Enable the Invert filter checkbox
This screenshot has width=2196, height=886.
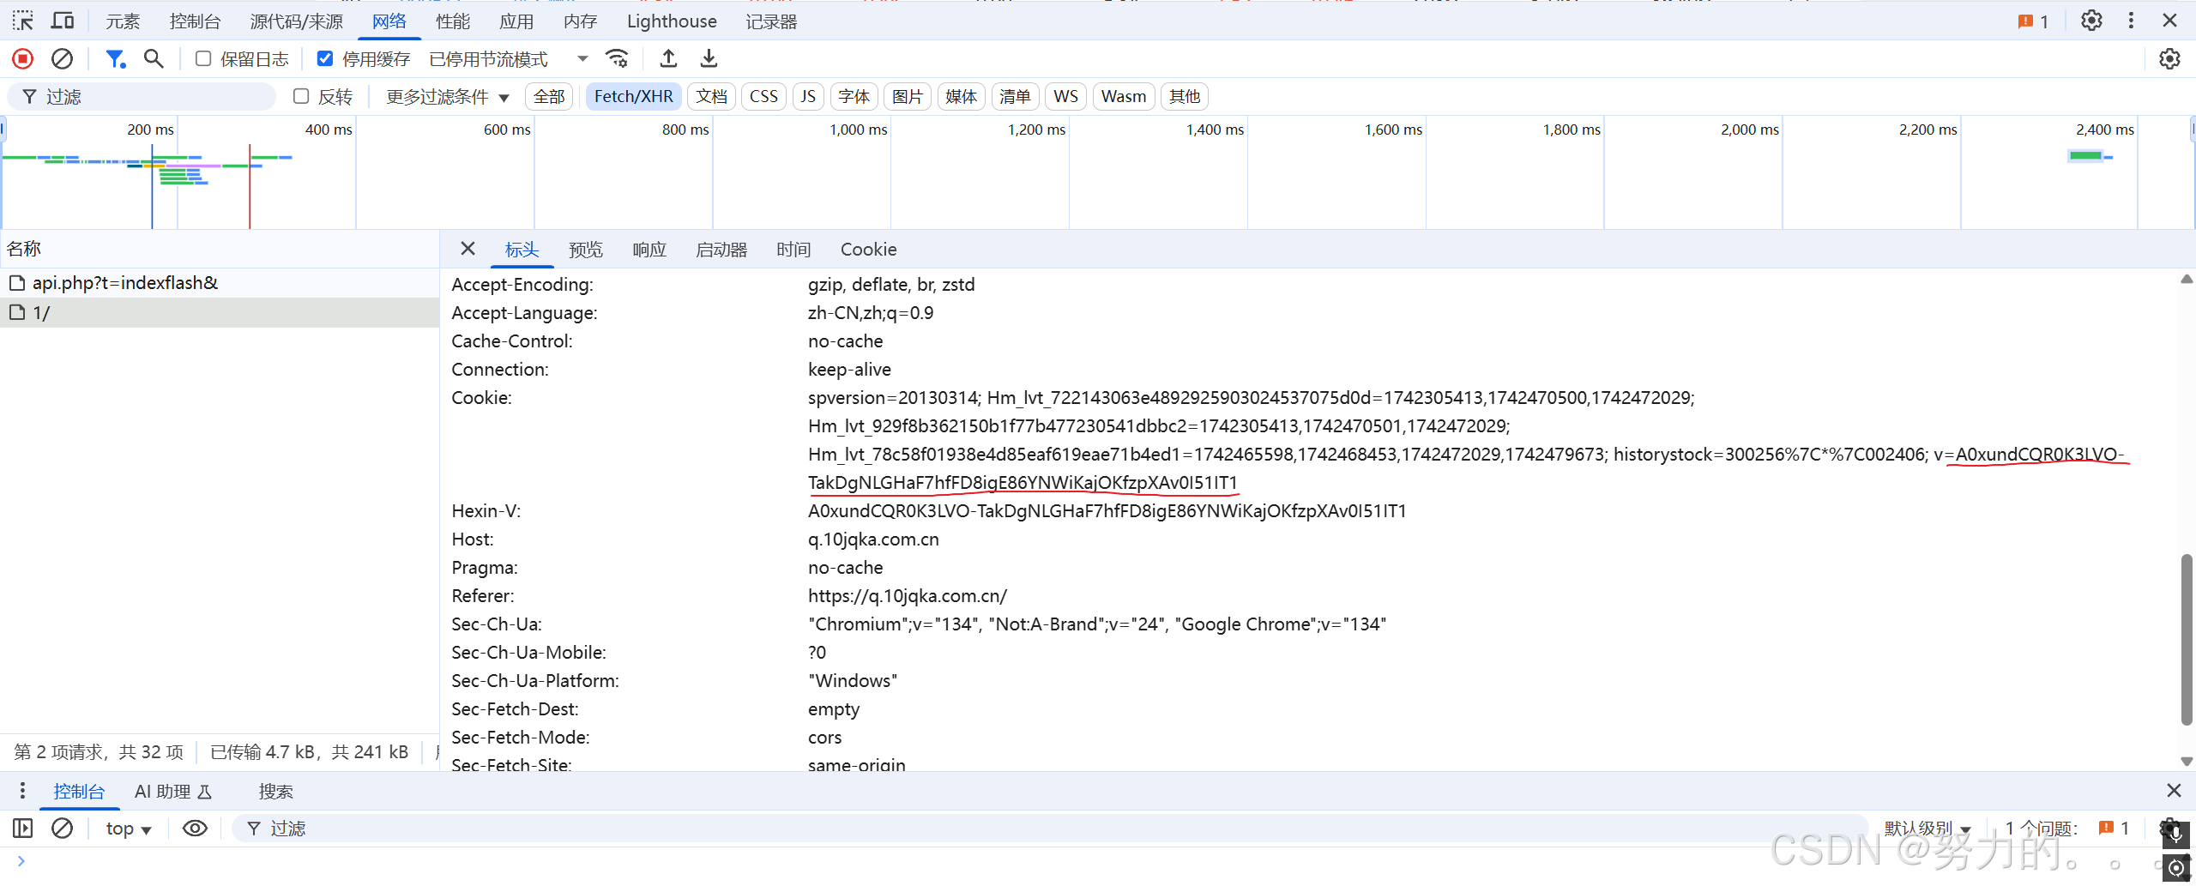tap(301, 96)
